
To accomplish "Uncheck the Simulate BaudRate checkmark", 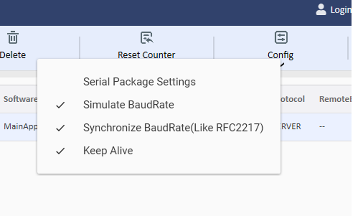I will [60, 105].
